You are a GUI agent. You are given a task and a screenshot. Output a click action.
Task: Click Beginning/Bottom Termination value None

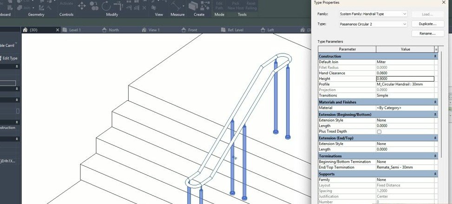405,162
